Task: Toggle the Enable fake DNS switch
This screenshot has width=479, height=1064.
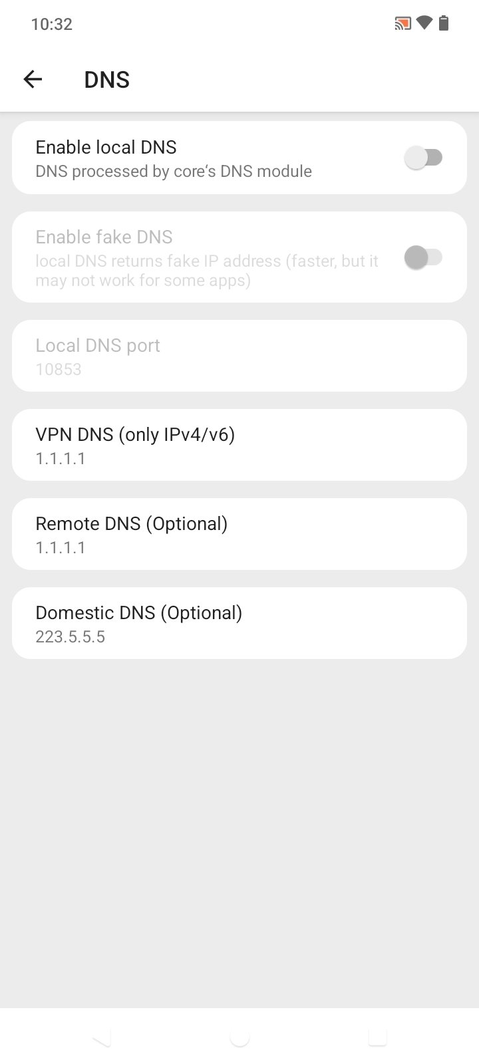Action: point(423,257)
